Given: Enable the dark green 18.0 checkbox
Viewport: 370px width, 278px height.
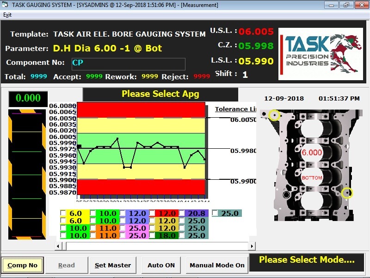Looking at the screenshot, I should pos(152,236).
